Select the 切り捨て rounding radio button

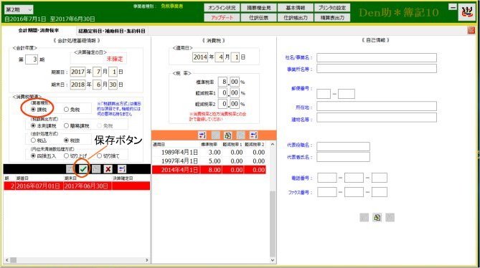coord(99,155)
